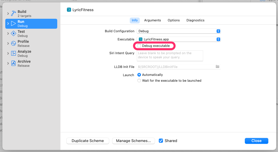This screenshot has height=152, width=278.
Task: Click the Profile waveform icon
Action: point(14,43)
